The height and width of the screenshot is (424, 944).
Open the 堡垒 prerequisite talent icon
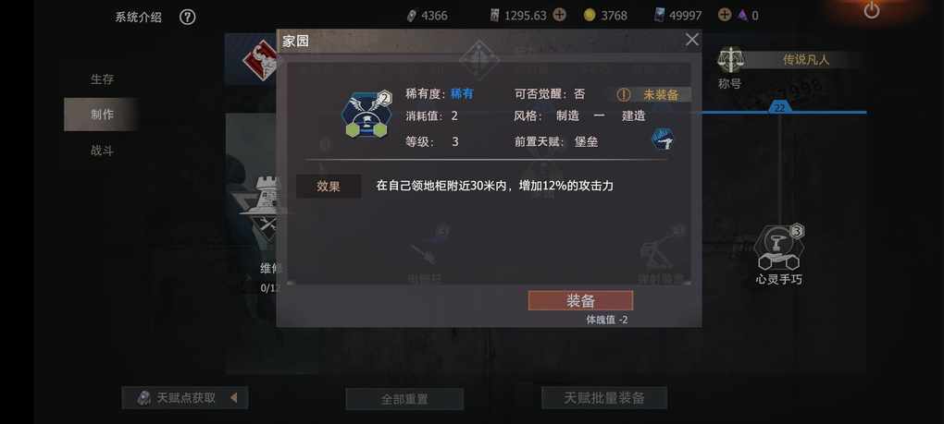(x=663, y=139)
